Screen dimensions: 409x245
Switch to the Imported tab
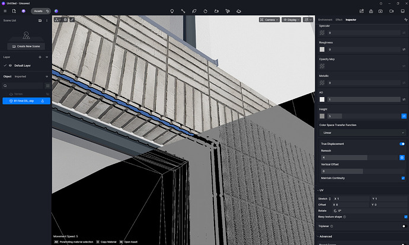click(x=20, y=76)
